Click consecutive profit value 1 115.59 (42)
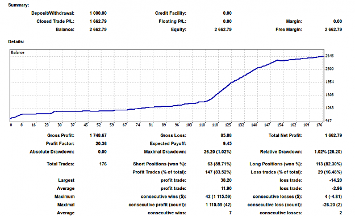 (x=219, y=205)
